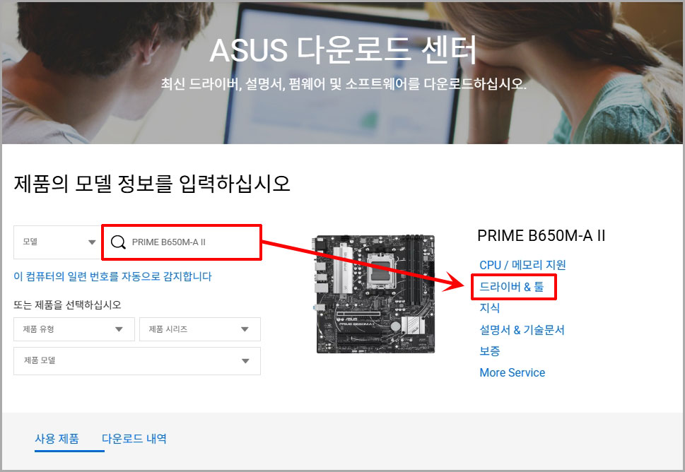The image size is (685, 472).
Task: Open the 지식 link
Action: click(489, 308)
